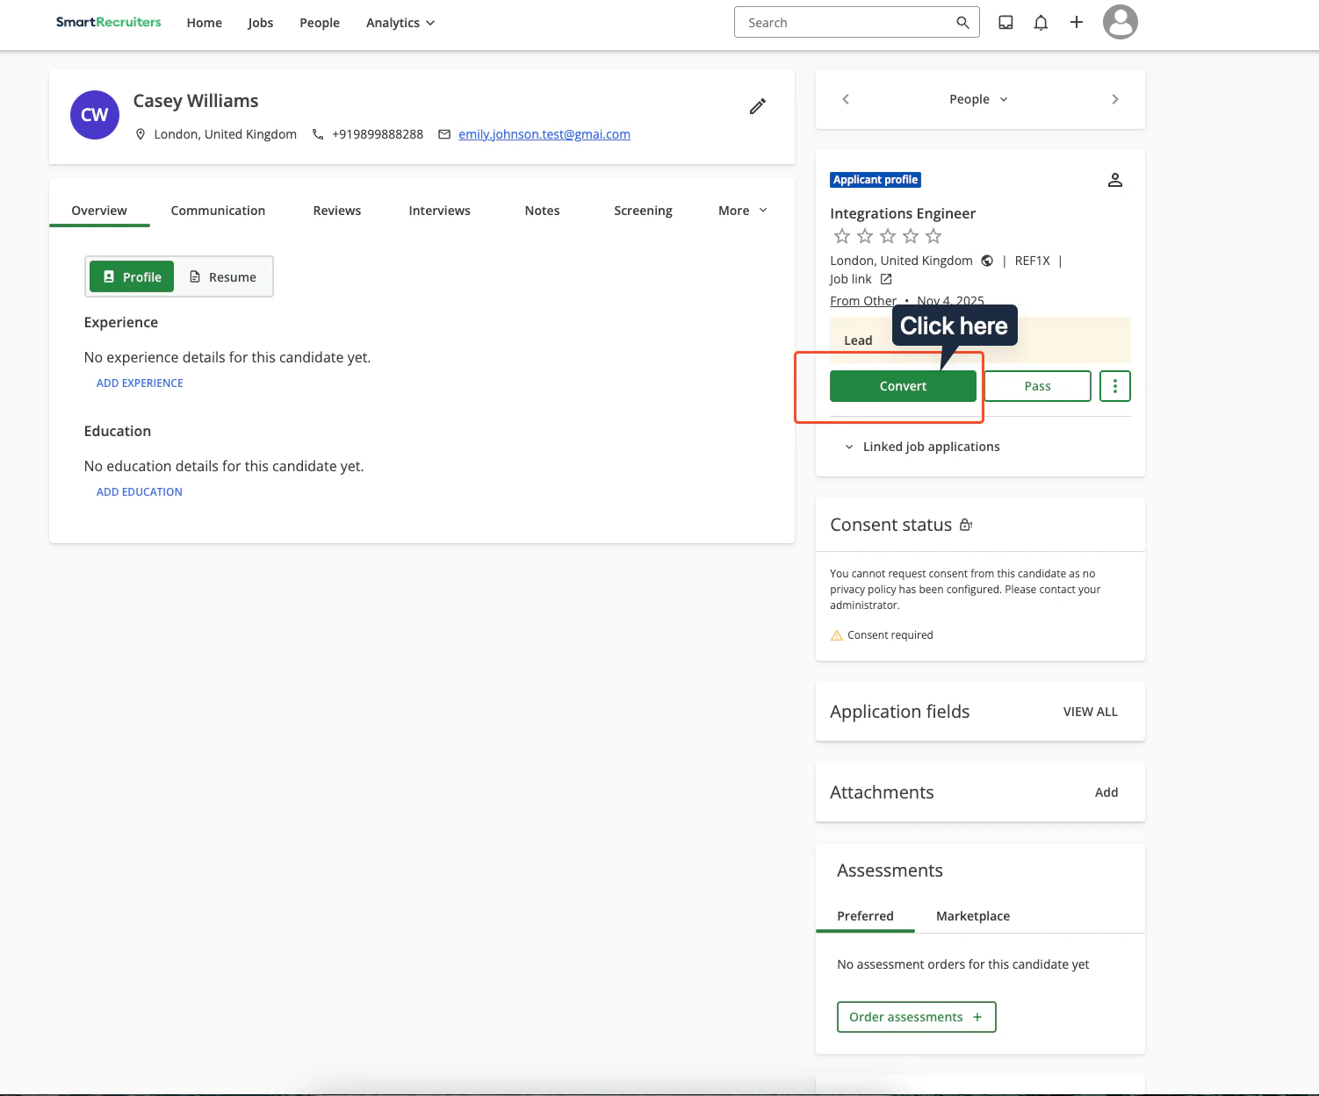
Task: Click ADD EXPERIENCE link
Action: click(x=140, y=383)
